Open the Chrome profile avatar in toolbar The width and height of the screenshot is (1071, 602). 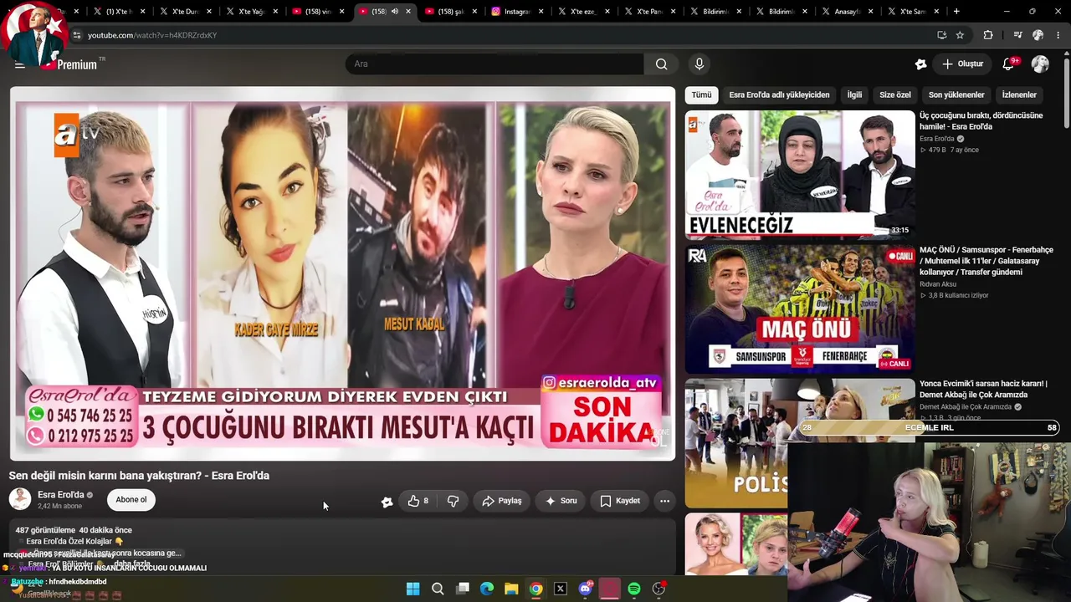[1038, 35]
